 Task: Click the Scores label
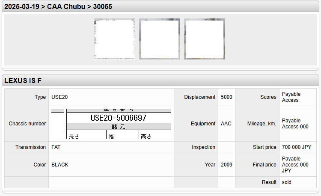click(268, 97)
